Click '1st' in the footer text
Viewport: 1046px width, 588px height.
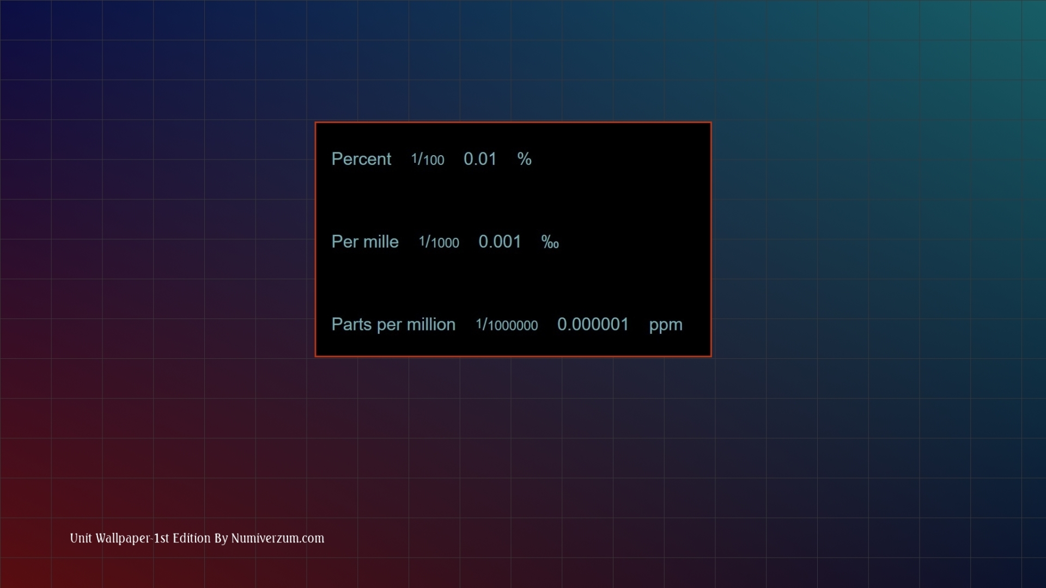(x=161, y=538)
